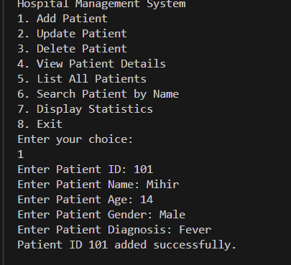Screen dimensions: 291x265
Task: Click the 'Enter your choice:' prompt
Action: (75, 139)
